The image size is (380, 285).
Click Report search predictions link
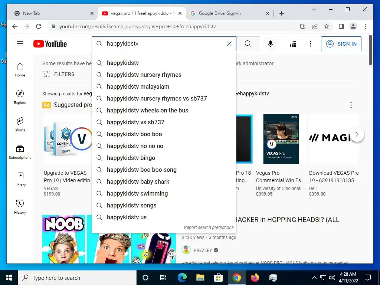point(209,227)
